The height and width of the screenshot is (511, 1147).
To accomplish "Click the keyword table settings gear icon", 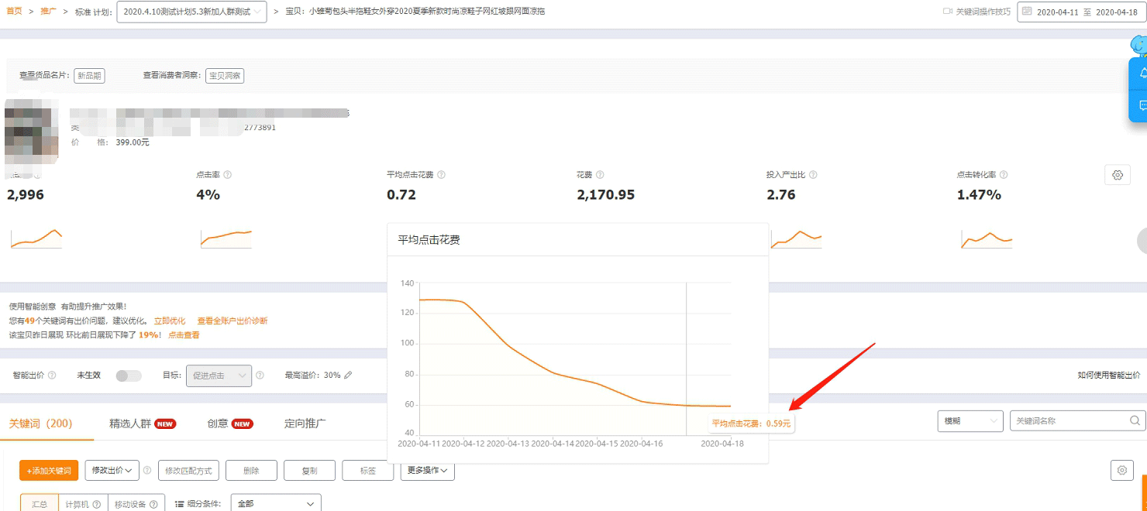I will click(1121, 470).
